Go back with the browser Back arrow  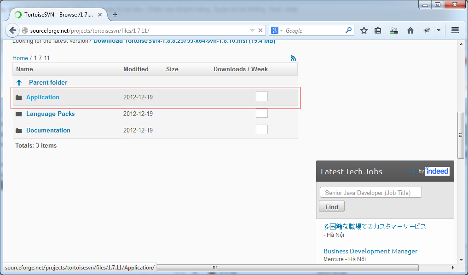click(x=12, y=30)
